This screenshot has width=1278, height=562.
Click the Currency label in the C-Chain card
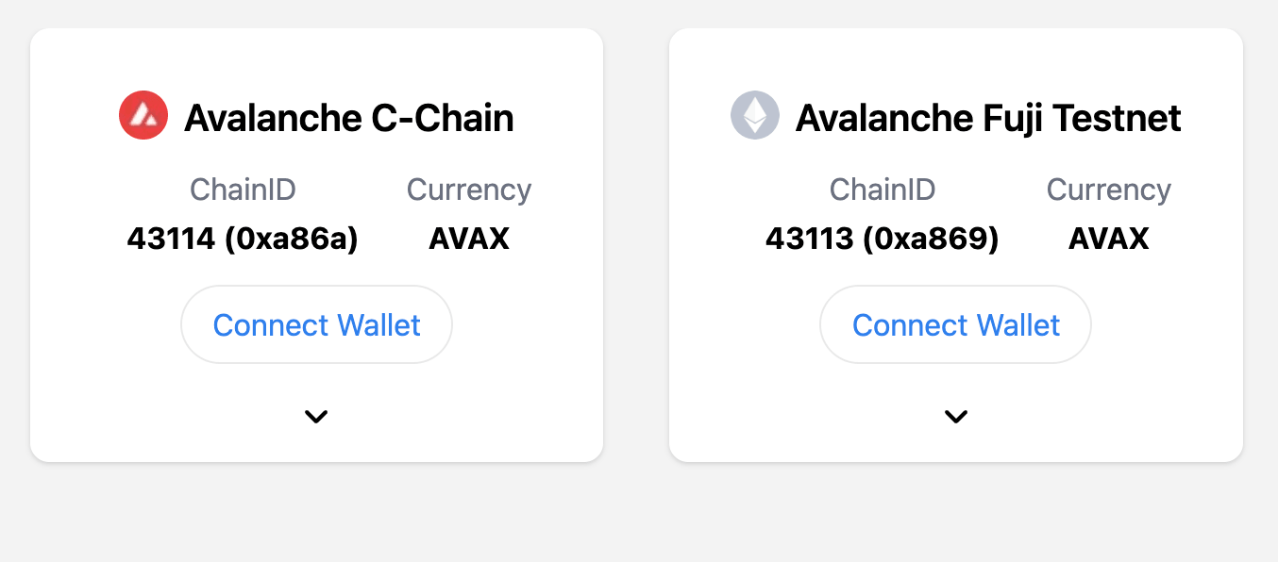(469, 190)
